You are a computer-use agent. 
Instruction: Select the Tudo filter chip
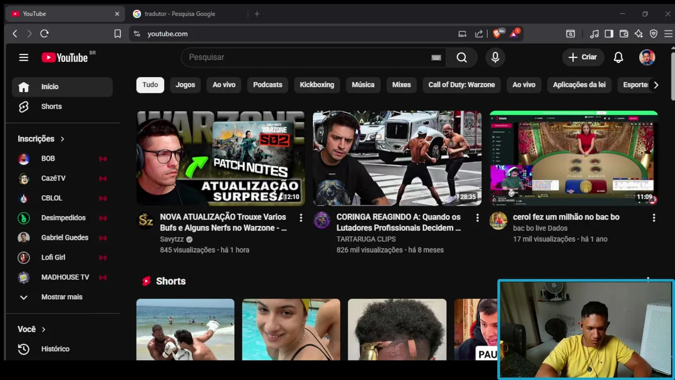coord(150,84)
